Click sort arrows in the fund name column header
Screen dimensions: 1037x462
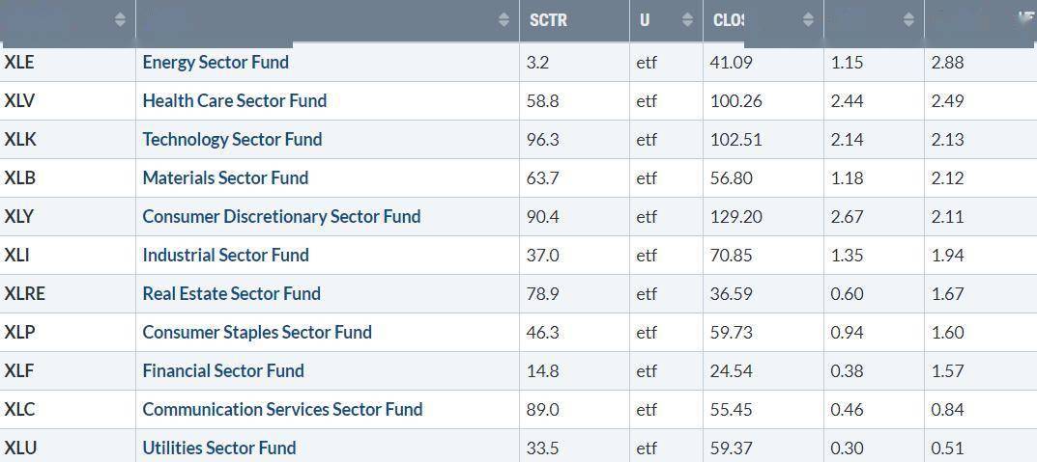pos(504,19)
